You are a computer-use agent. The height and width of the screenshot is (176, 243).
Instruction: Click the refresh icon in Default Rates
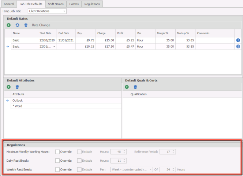(x=17, y=25)
